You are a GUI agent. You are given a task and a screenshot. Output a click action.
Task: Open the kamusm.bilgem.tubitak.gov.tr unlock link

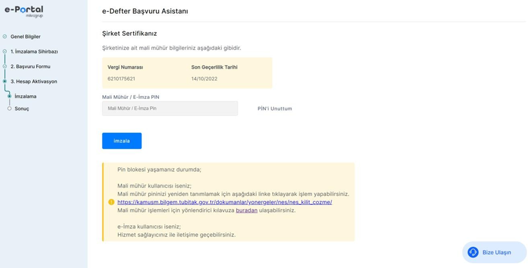point(225,202)
